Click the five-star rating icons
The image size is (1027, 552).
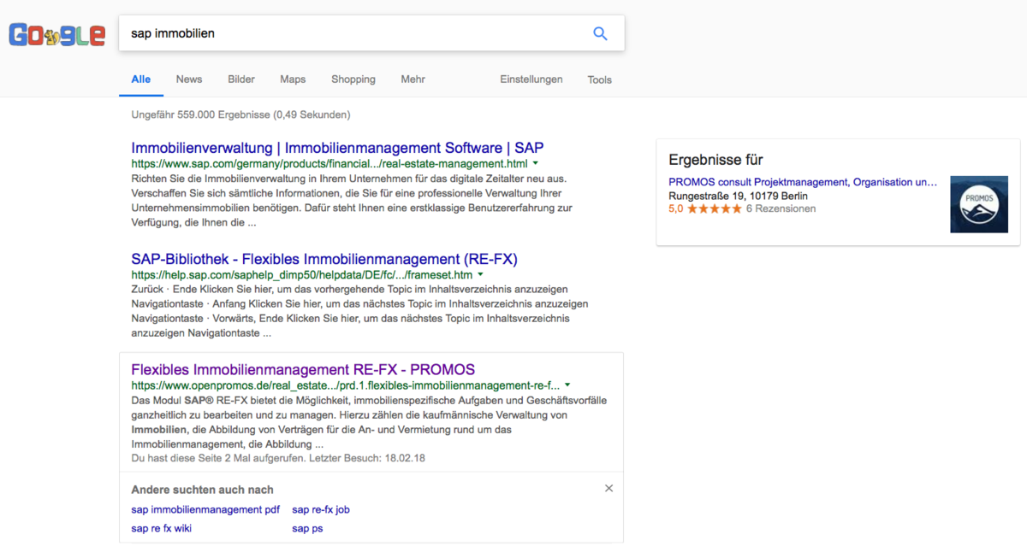(x=714, y=208)
